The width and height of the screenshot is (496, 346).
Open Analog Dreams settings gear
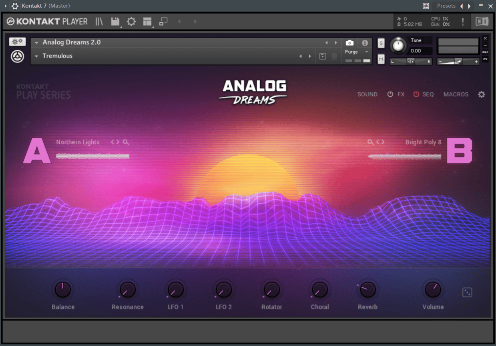coord(481,94)
